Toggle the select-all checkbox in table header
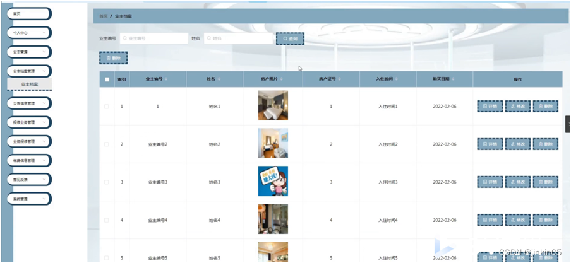This screenshot has width=571, height=263. (x=107, y=79)
